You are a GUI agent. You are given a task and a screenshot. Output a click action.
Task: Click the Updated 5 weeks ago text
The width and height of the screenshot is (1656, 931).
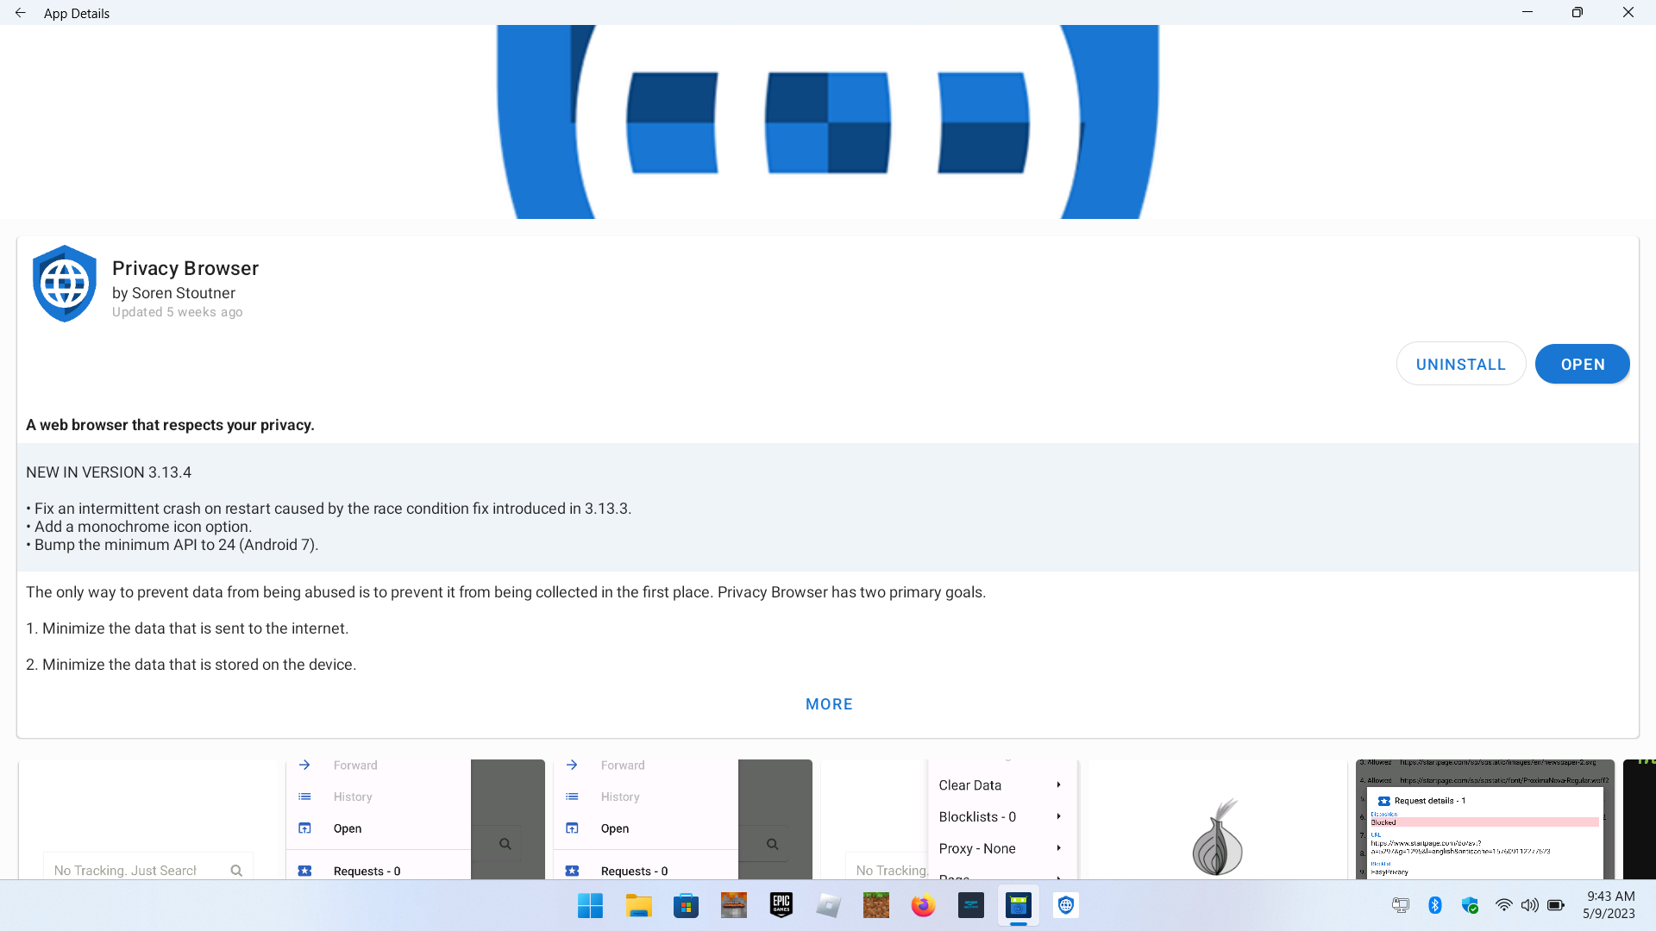pos(178,312)
